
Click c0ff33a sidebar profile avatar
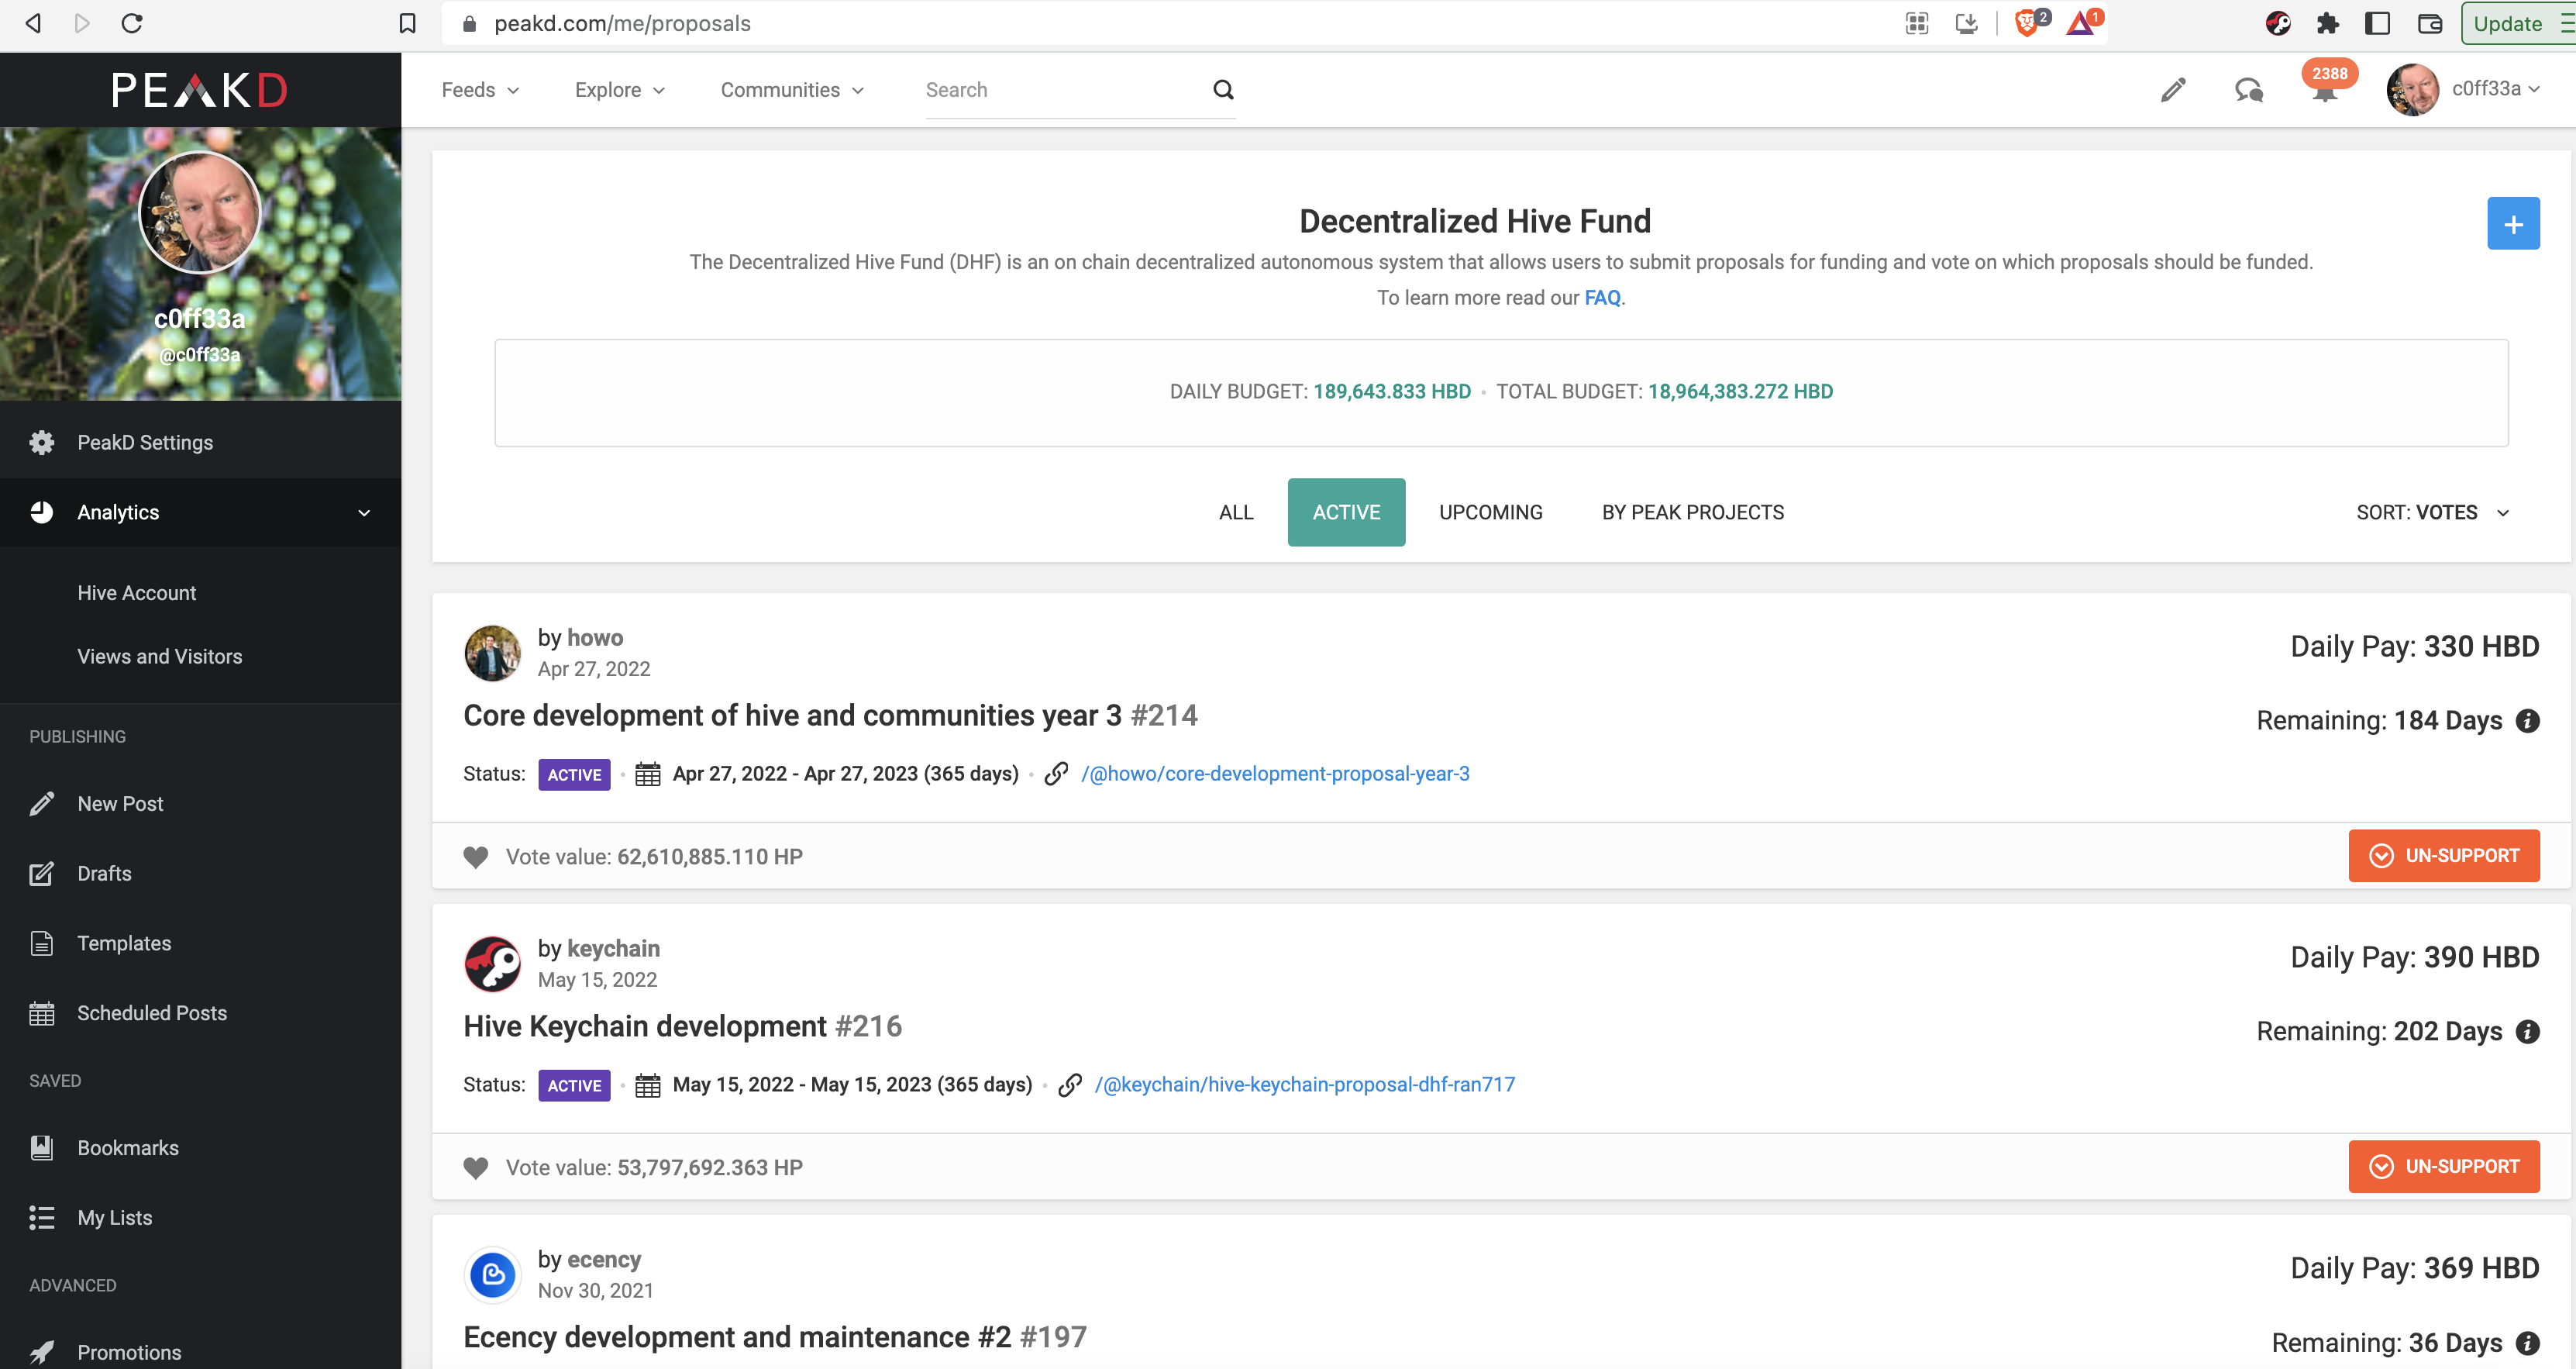point(200,212)
